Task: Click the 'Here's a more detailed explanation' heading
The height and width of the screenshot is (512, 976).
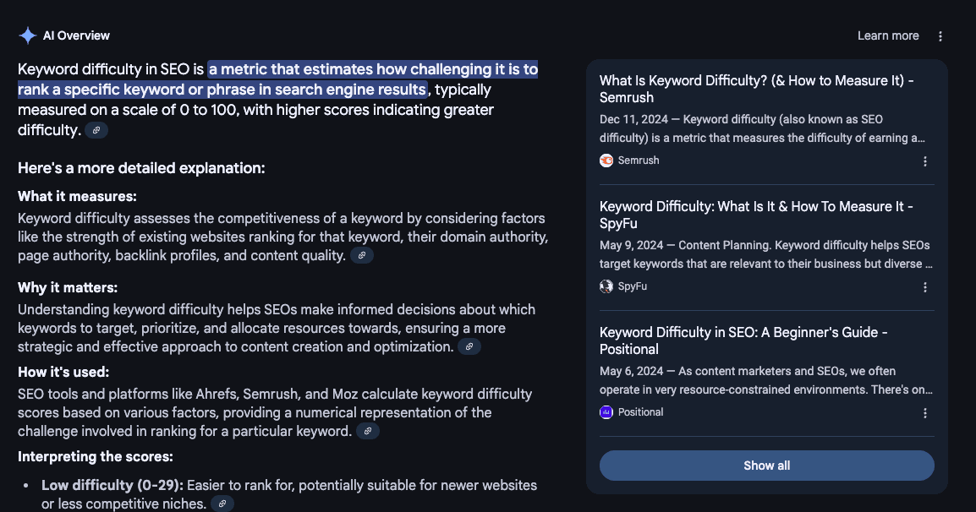Action: (x=141, y=168)
